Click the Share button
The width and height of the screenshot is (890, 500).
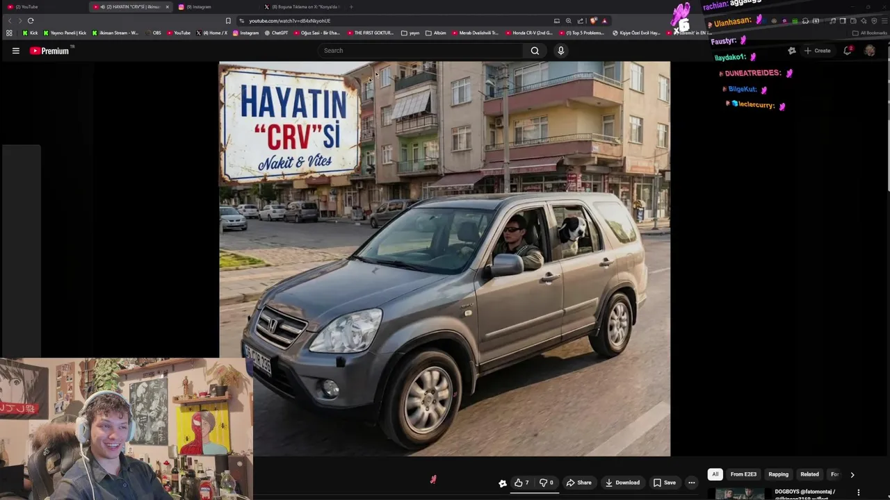pos(578,483)
